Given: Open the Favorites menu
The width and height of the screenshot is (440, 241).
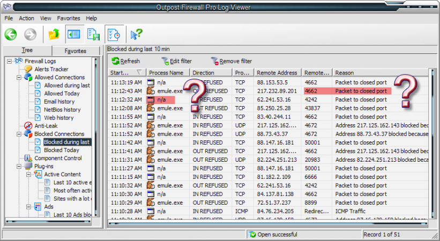Looking at the screenshot, I should click(x=69, y=18).
